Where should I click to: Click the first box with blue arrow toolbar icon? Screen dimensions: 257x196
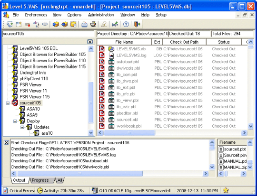[56, 24]
